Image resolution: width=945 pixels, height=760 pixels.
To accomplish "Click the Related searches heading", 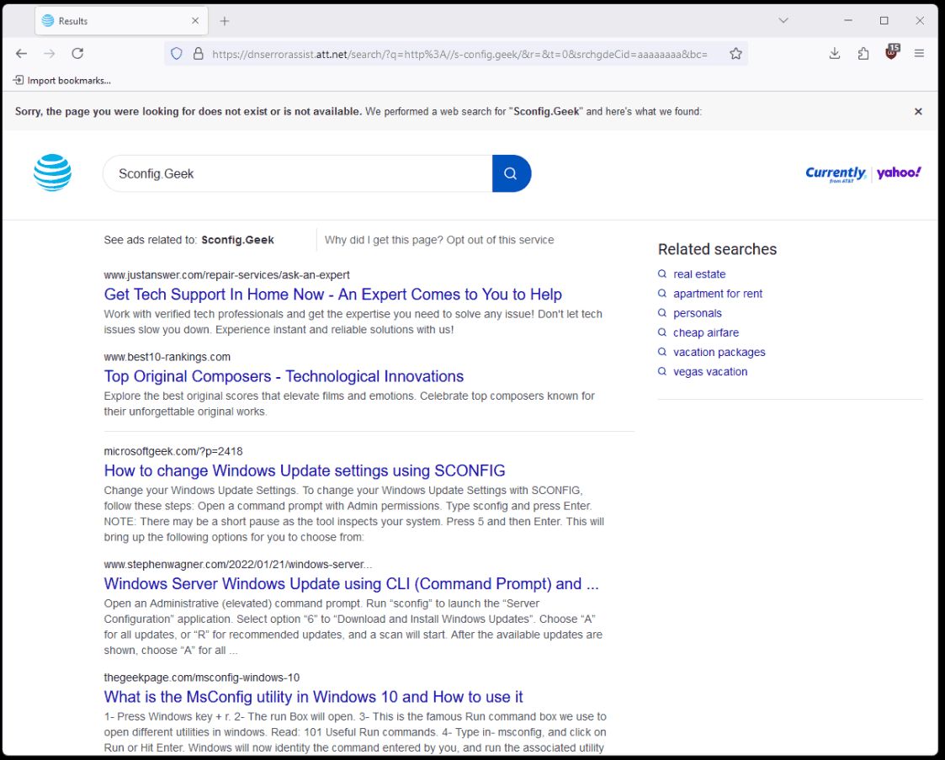I will [x=717, y=249].
